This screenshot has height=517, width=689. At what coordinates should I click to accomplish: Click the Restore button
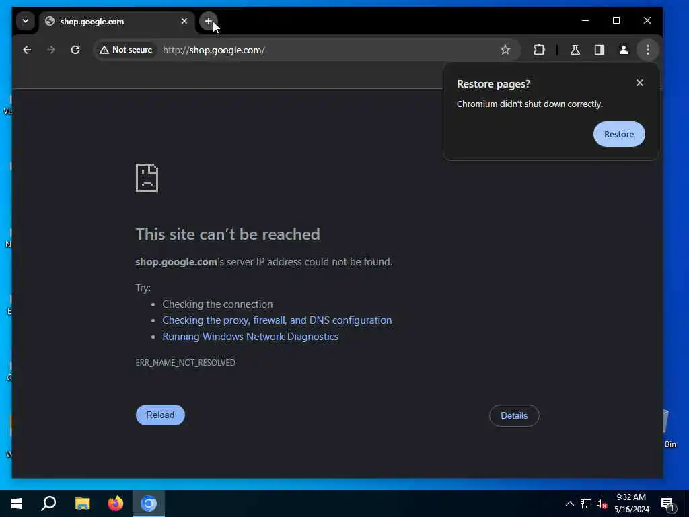click(619, 134)
